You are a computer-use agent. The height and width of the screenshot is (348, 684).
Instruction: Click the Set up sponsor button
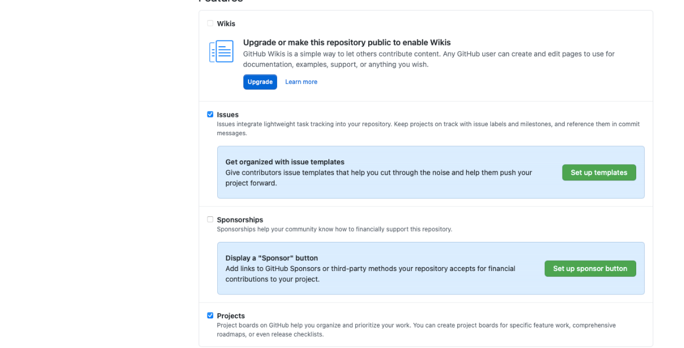coord(590,268)
